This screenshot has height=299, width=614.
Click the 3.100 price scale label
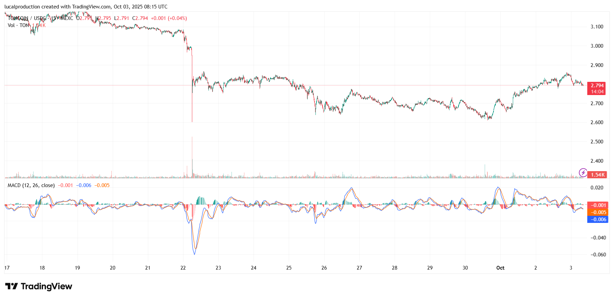point(597,27)
